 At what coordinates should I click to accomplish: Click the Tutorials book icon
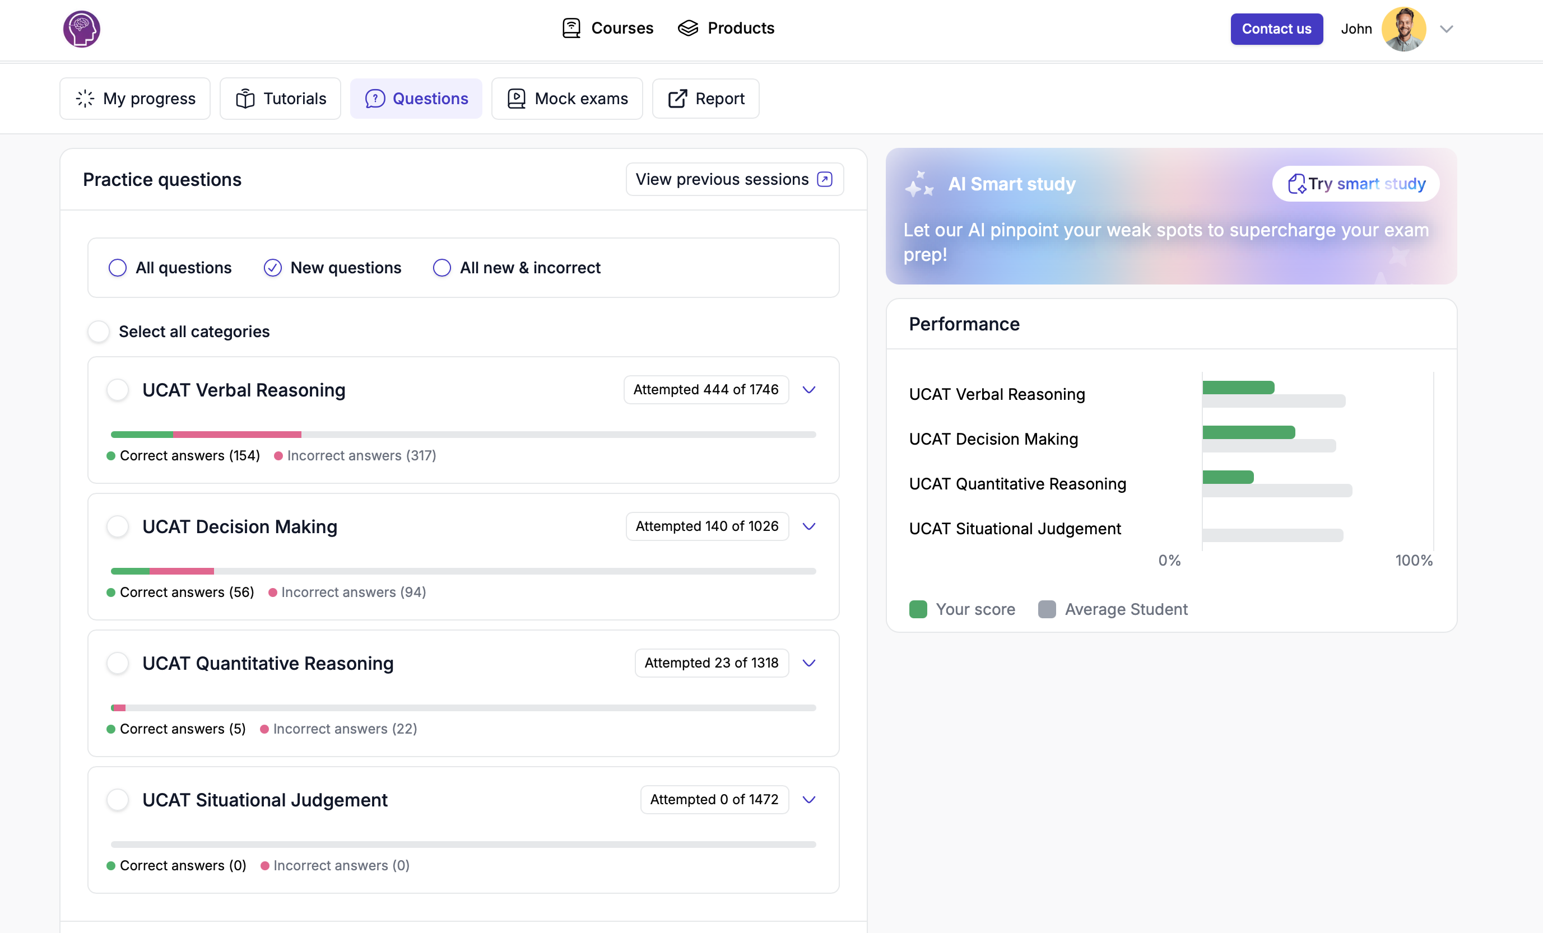click(245, 98)
